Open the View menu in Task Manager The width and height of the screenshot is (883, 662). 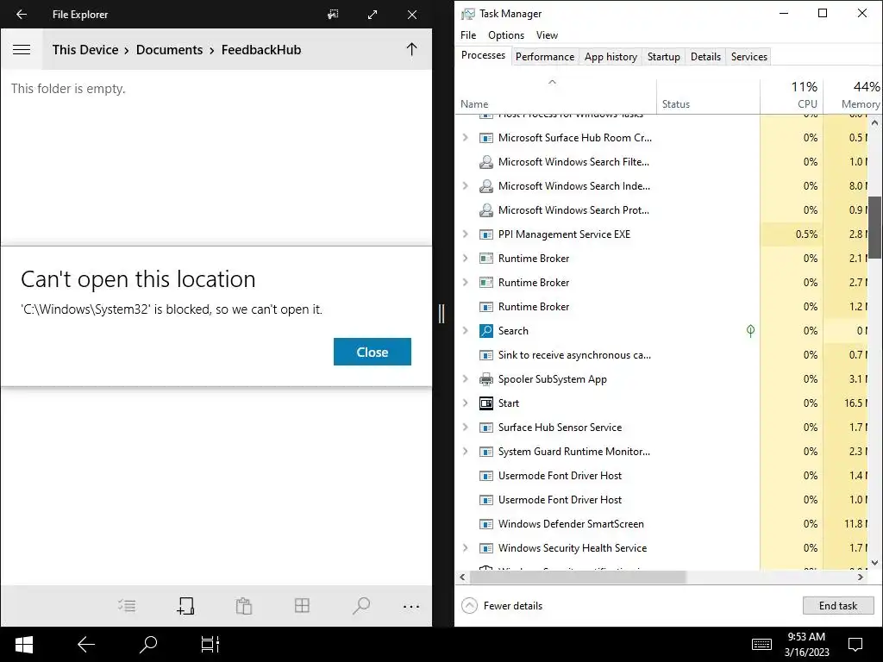point(547,34)
